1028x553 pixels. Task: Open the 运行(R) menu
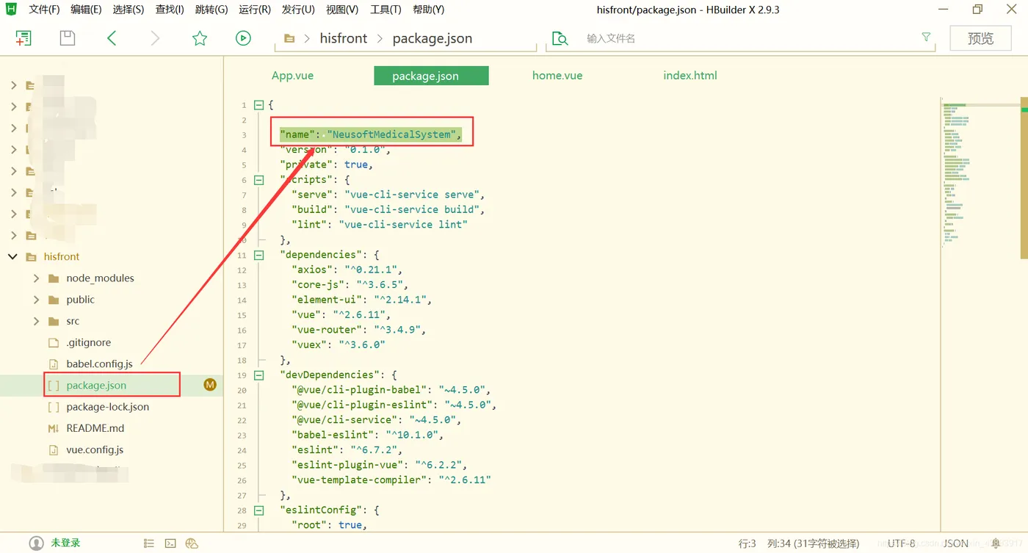pyautogui.click(x=255, y=10)
